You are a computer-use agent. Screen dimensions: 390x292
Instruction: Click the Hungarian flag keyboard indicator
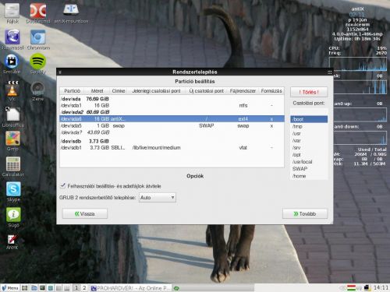[351, 287]
